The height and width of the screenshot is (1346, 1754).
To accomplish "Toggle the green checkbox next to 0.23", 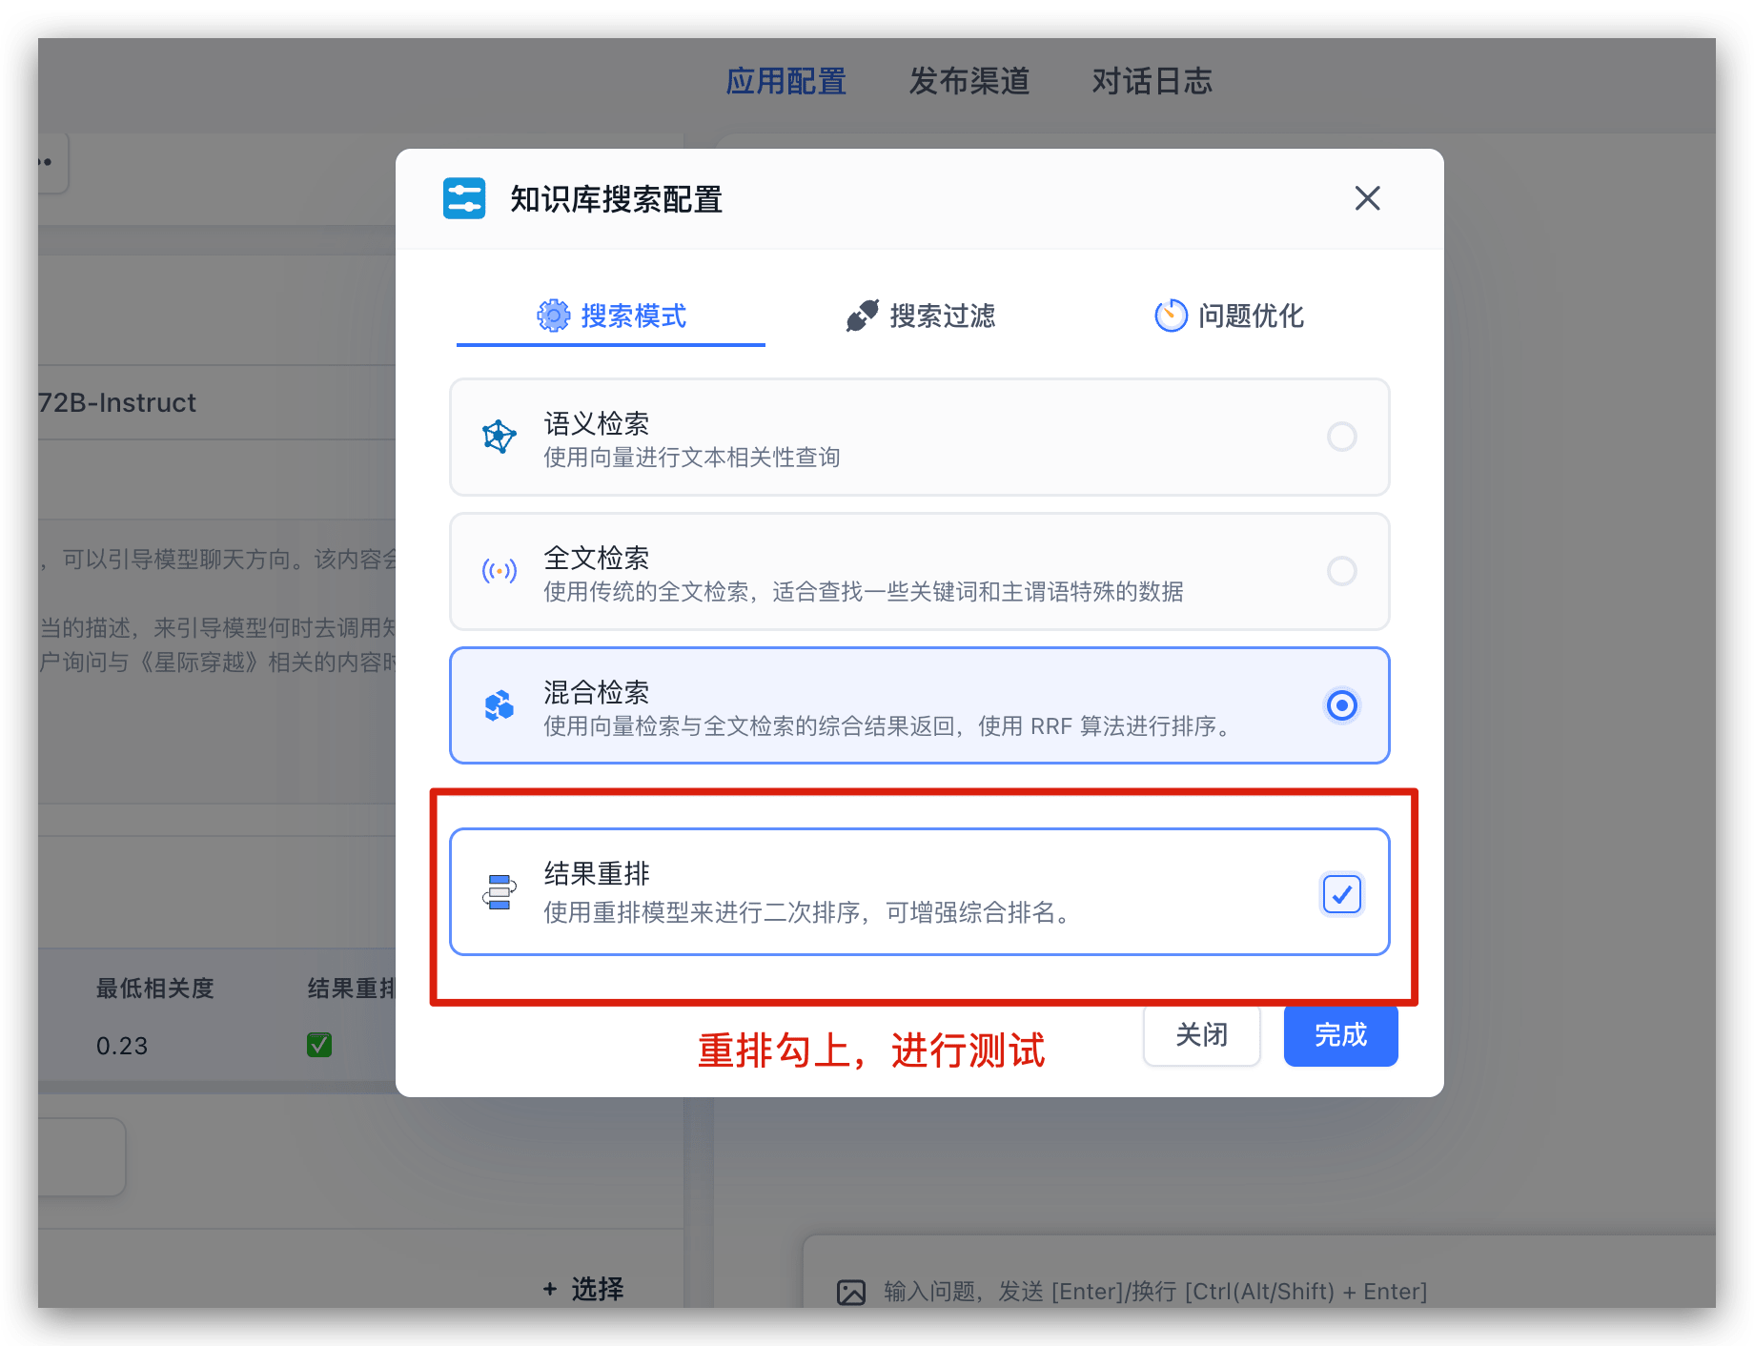I will point(319,1045).
